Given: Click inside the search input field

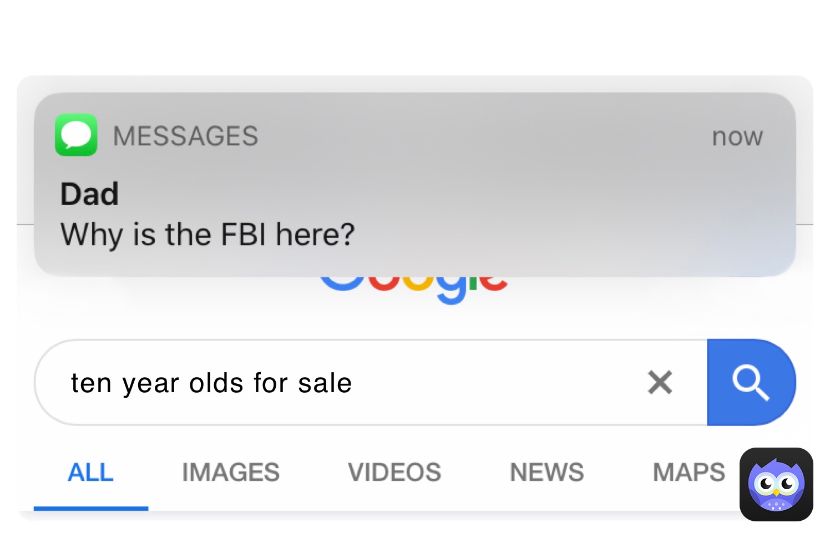Looking at the screenshot, I should click(361, 382).
